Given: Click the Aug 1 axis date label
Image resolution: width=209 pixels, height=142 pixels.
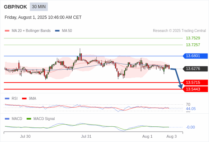Looking at the screenshot, I should [147, 137].
